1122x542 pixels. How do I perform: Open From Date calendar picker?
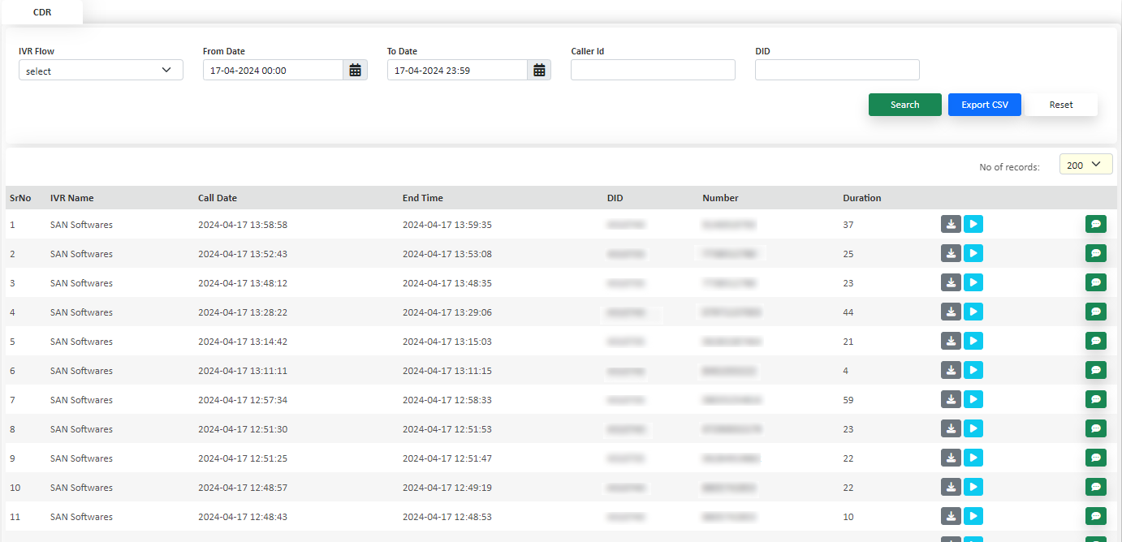coord(355,71)
